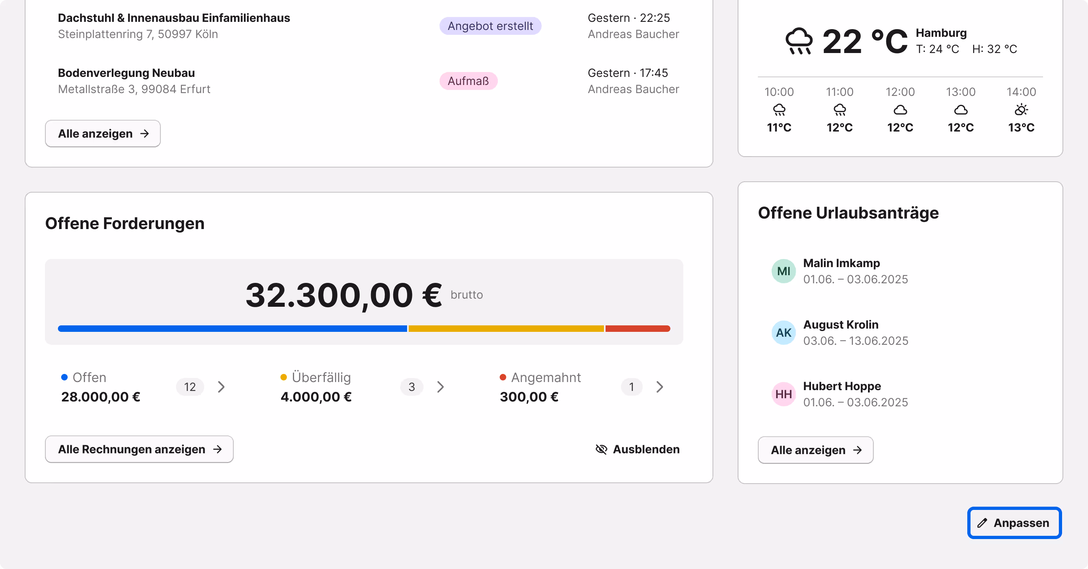The height and width of the screenshot is (569, 1088).
Task: Click Hubert Hoppe's HH avatar
Action: pos(783,394)
